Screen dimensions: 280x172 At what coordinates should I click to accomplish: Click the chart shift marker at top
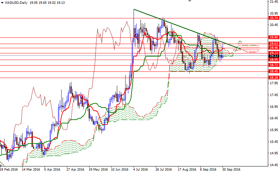pyautogui.click(x=190, y=1)
